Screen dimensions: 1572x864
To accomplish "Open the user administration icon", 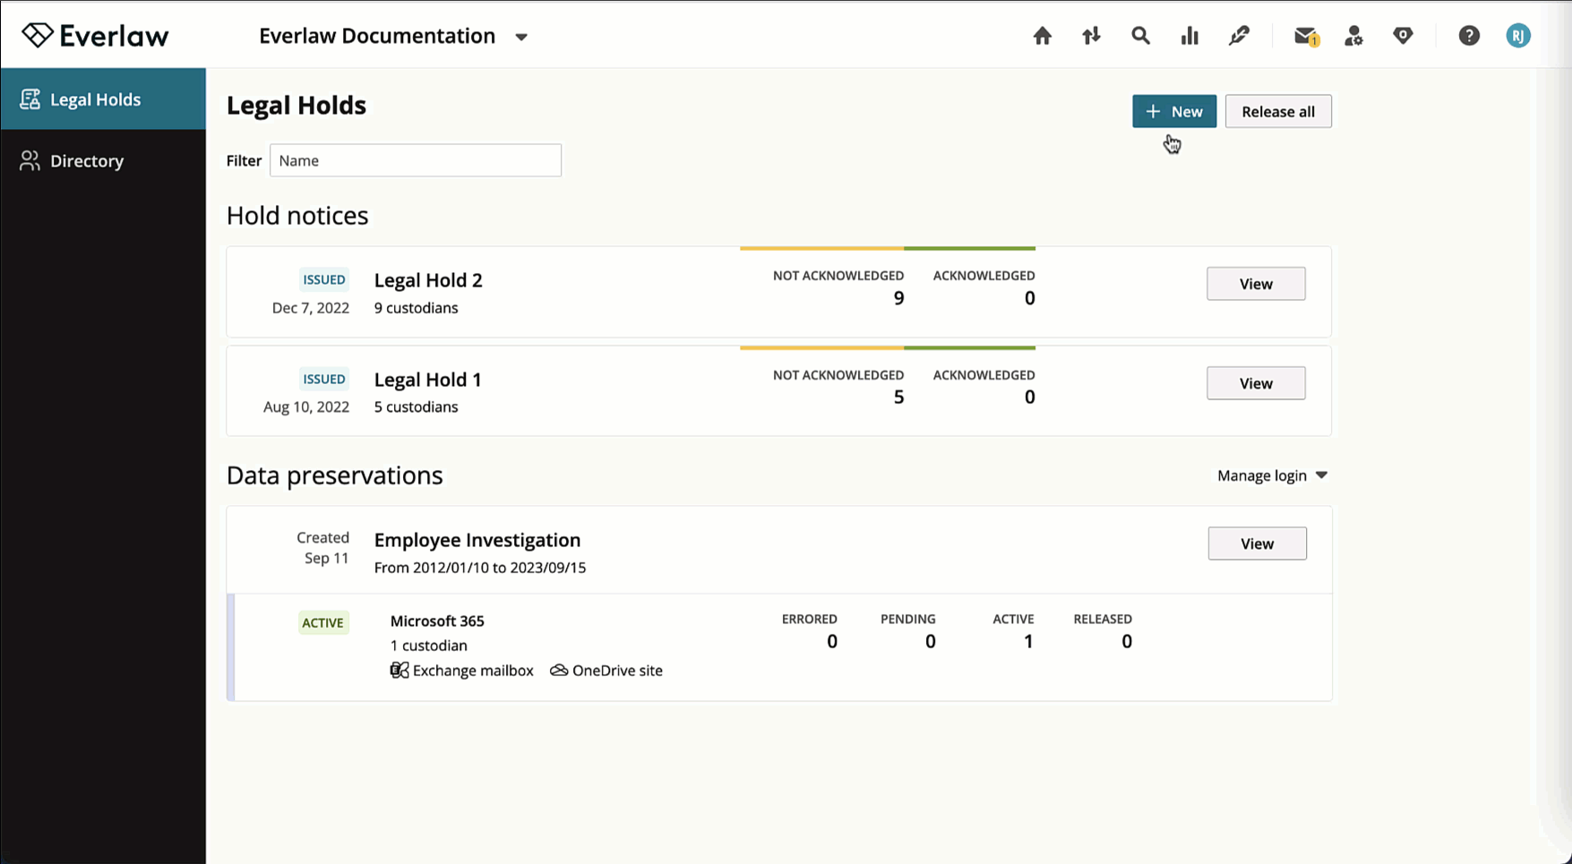I will pyautogui.click(x=1353, y=36).
